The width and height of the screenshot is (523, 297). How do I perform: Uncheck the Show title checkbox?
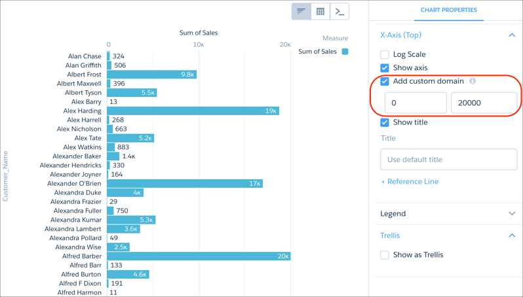pyautogui.click(x=385, y=122)
